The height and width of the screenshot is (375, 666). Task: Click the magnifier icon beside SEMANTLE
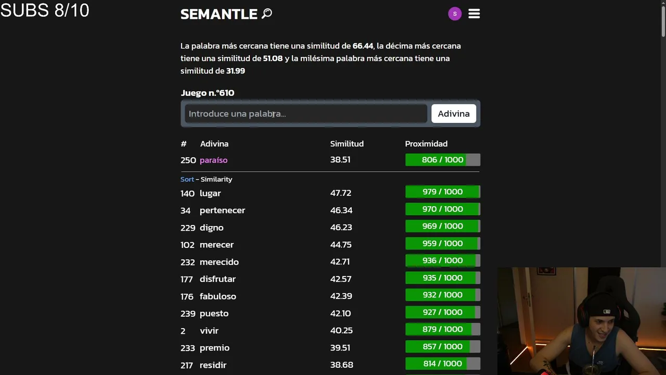[x=267, y=14]
